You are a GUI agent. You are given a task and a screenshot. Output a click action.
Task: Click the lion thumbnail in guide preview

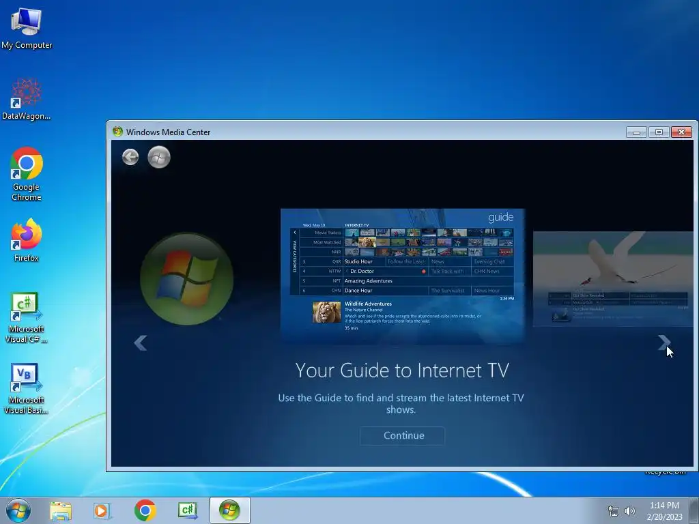326,312
